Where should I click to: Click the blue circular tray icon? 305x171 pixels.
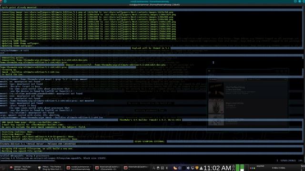(x=180, y=168)
